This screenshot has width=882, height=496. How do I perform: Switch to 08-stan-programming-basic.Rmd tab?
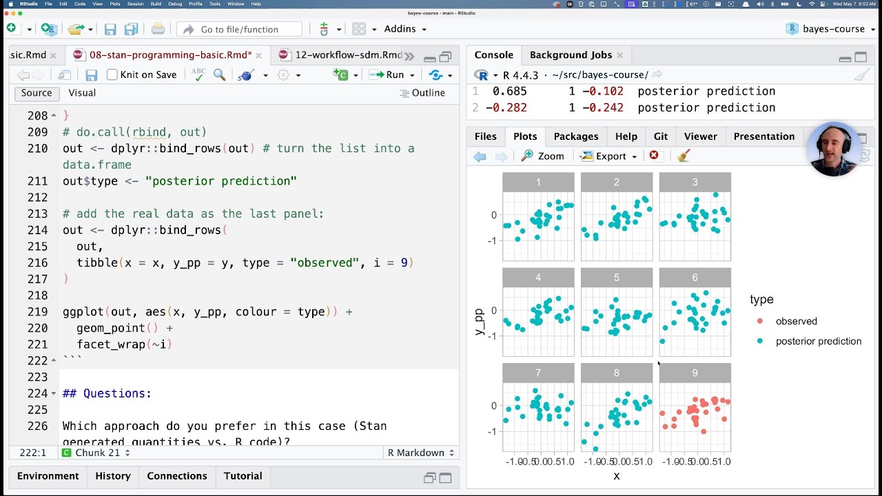[x=170, y=55]
